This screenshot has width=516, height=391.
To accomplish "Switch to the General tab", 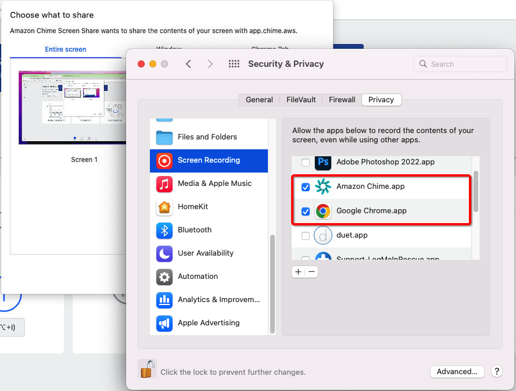I will (x=259, y=100).
